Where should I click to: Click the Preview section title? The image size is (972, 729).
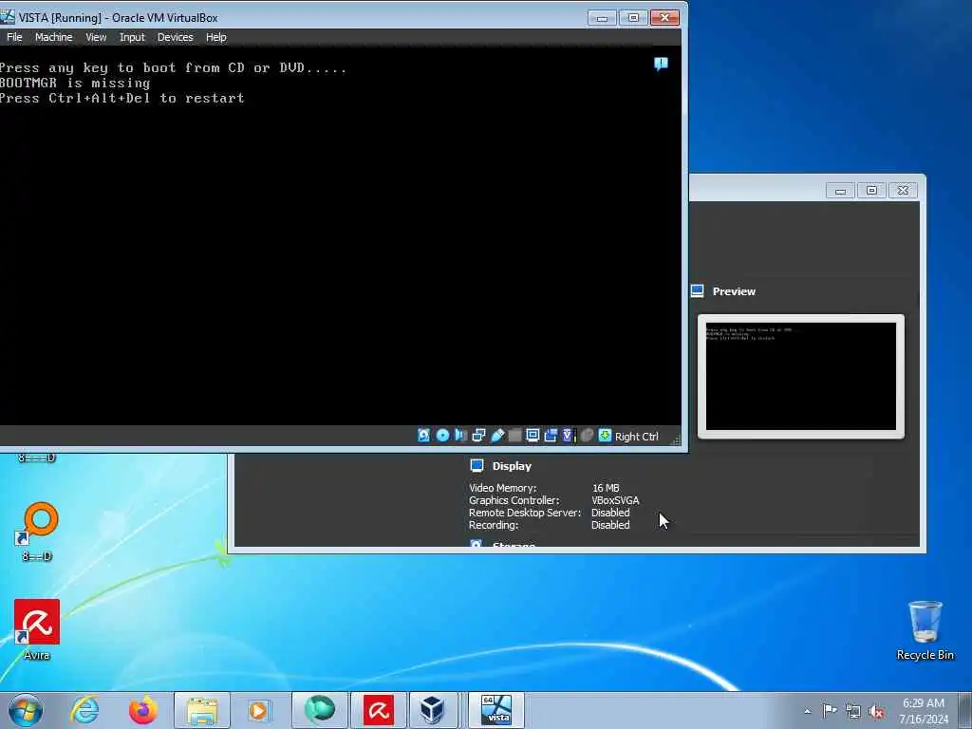[x=734, y=291]
